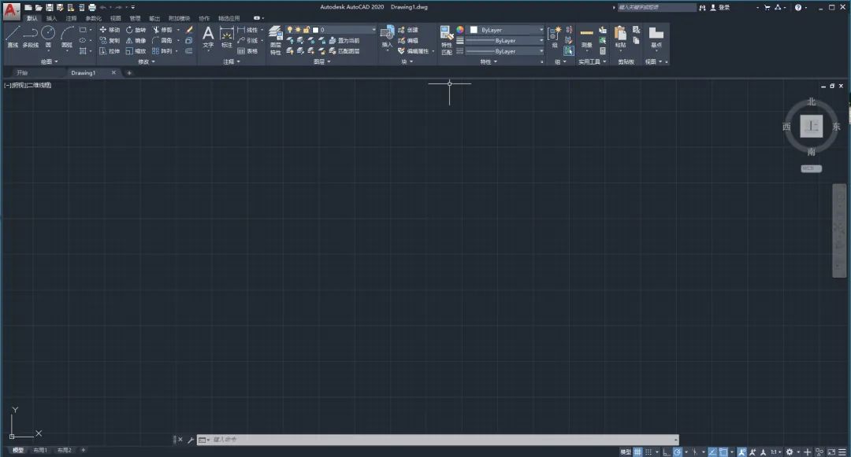Viewport: 851px width, 457px height.
Task: Open the annotation scale 1:1 dropdown
Action: click(x=776, y=451)
